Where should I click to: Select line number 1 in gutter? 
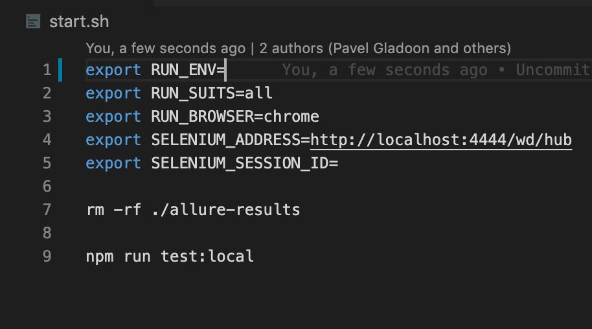coord(47,70)
